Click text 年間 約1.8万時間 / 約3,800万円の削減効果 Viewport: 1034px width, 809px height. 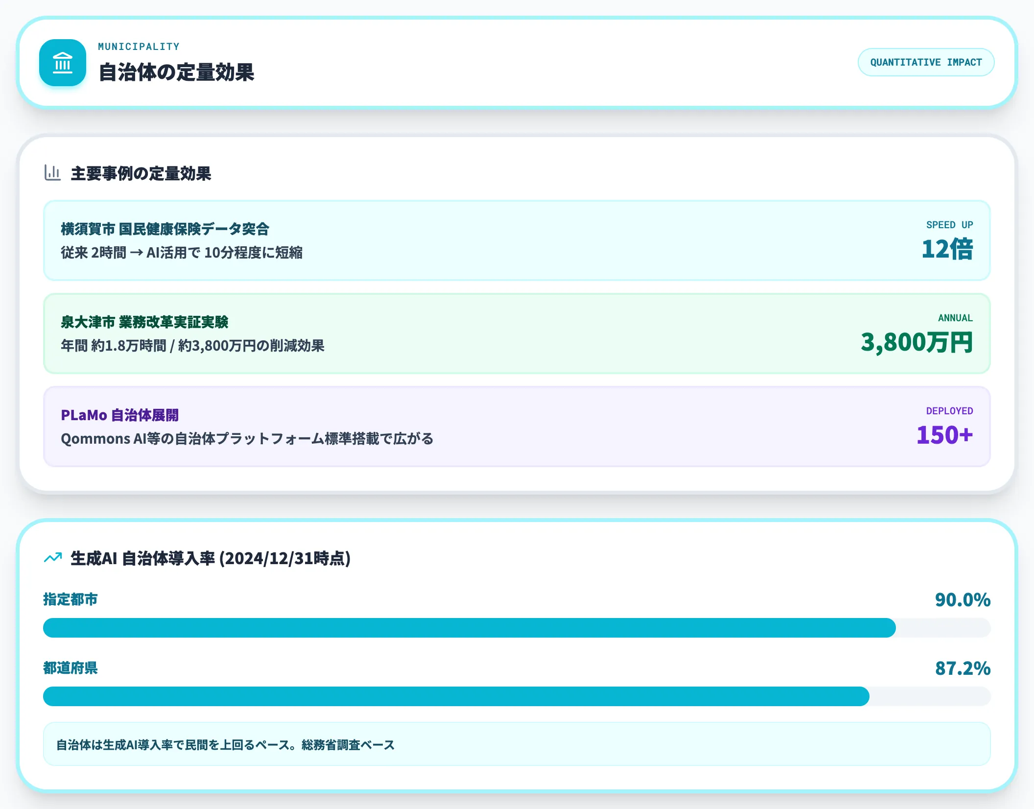[192, 346]
